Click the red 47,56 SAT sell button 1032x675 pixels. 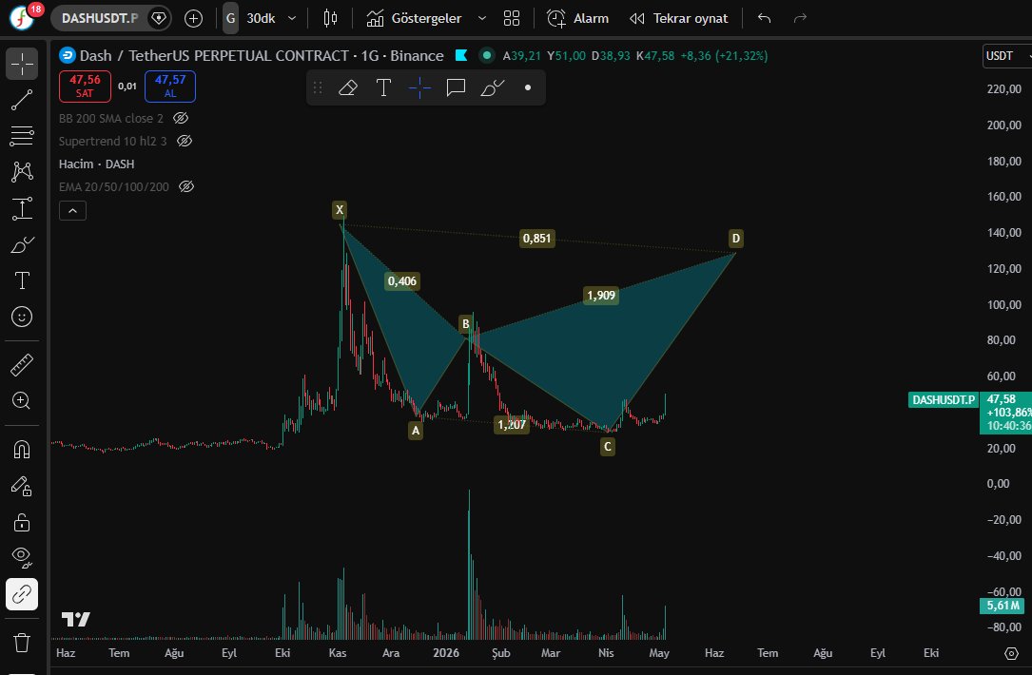point(85,87)
